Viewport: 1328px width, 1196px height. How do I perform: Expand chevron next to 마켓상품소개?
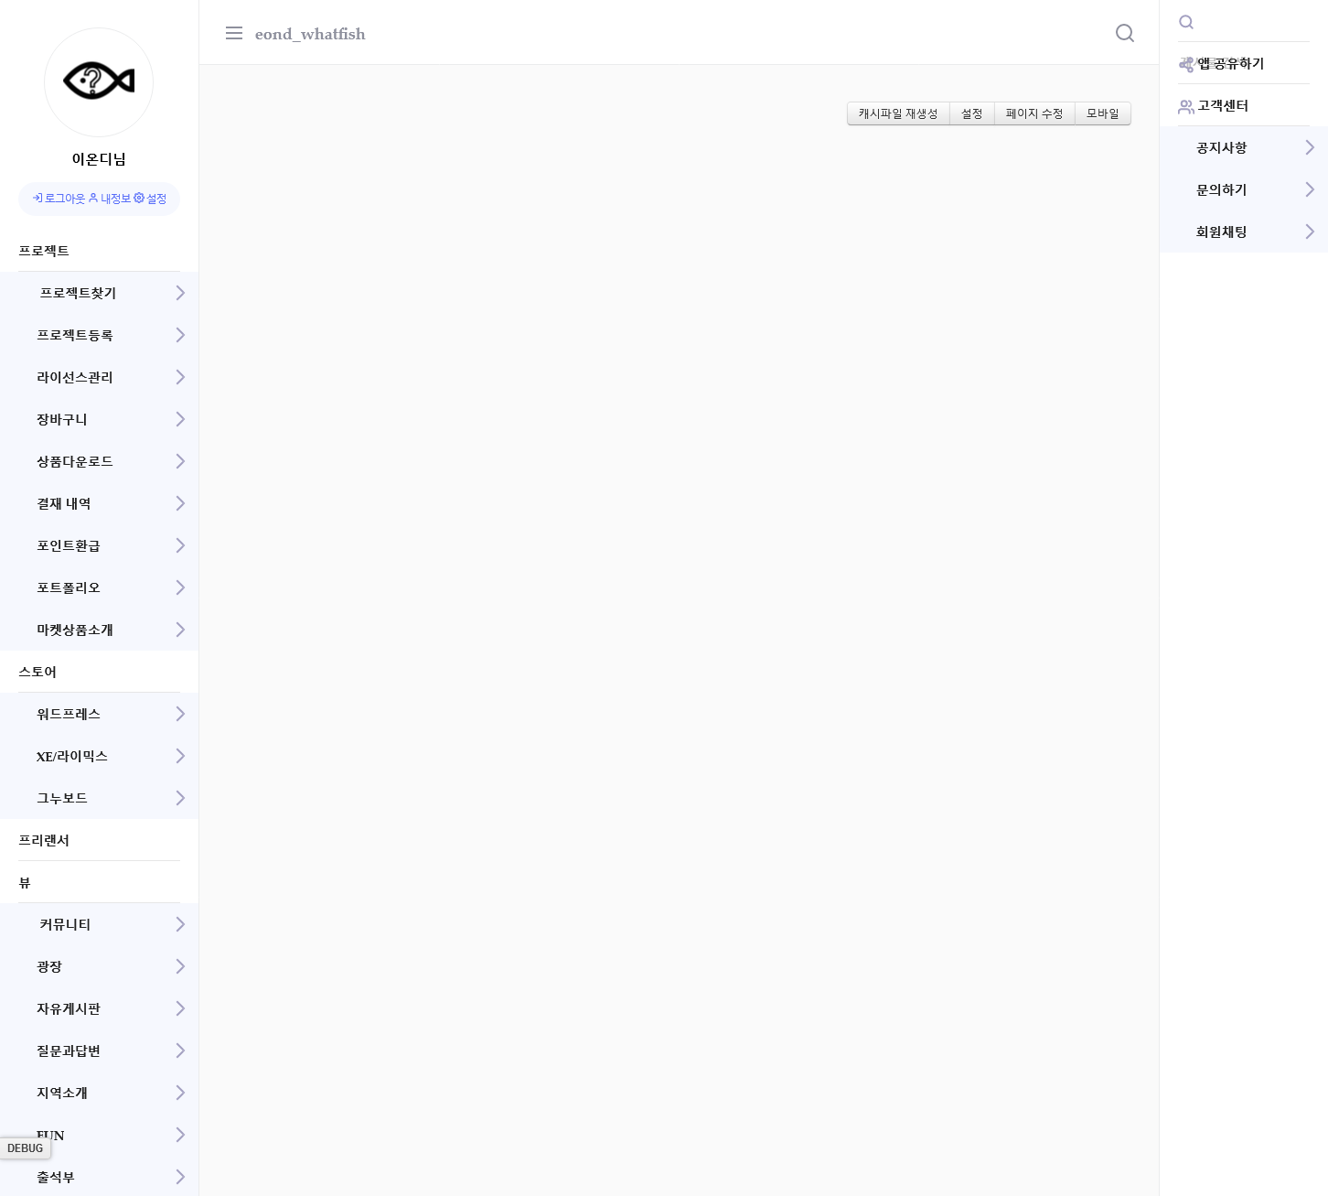coord(180,630)
